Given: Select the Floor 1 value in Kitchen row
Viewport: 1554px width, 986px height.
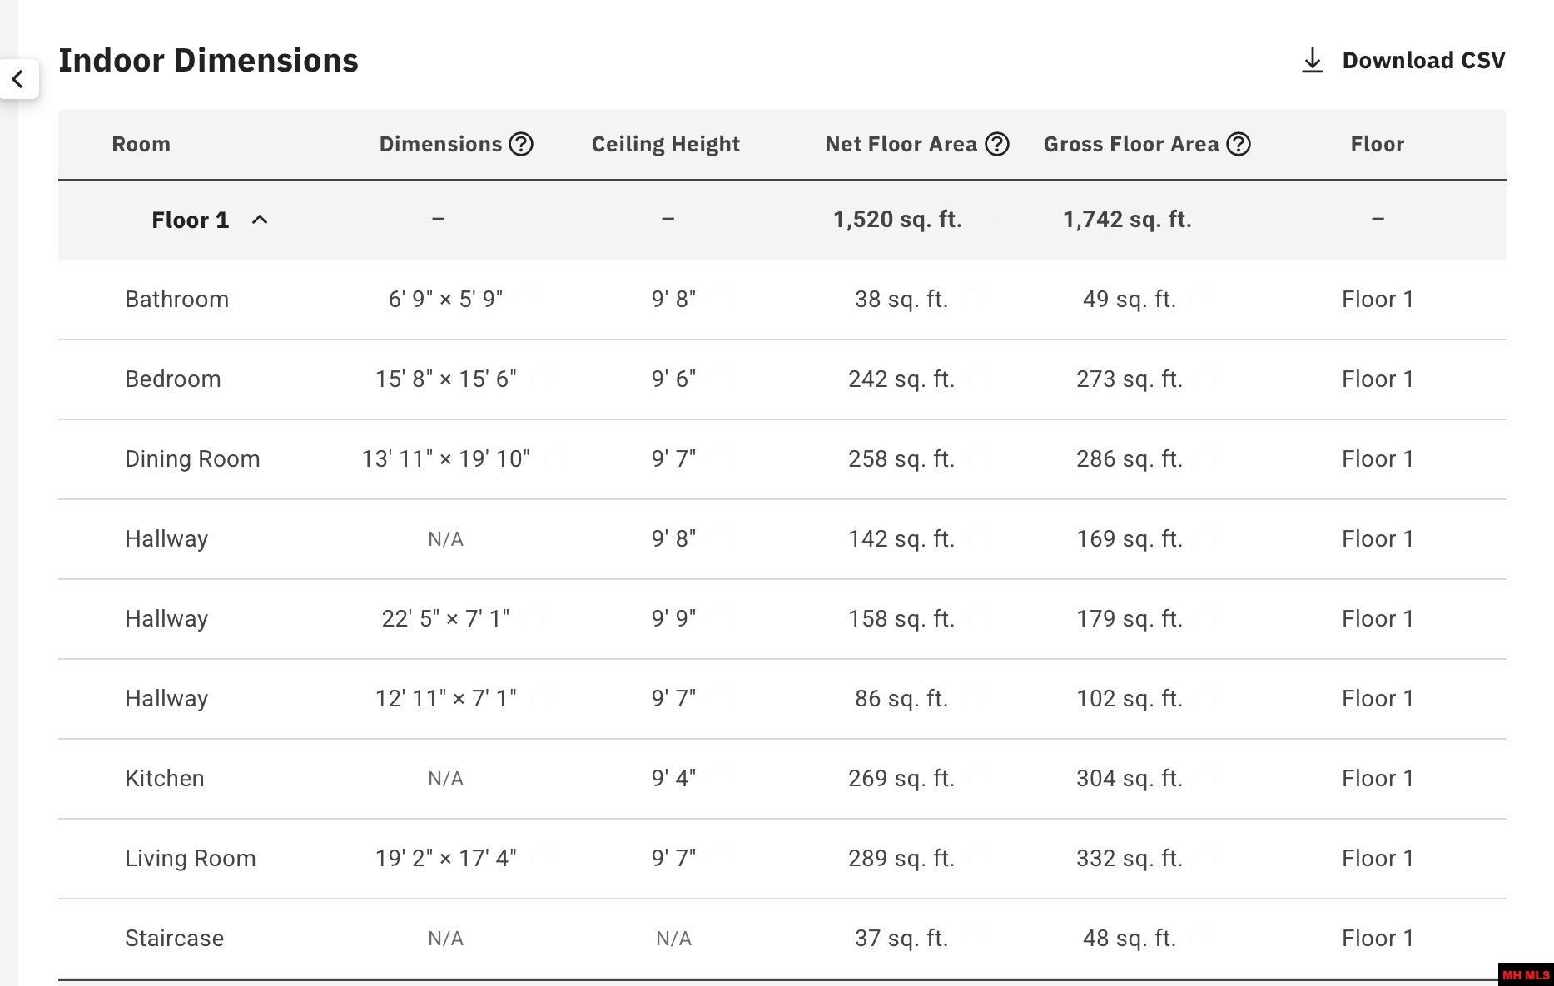Looking at the screenshot, I should [1378, 779].
